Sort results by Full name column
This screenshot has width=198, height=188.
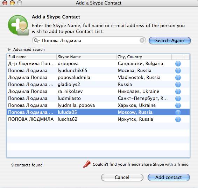pos(31,57)
